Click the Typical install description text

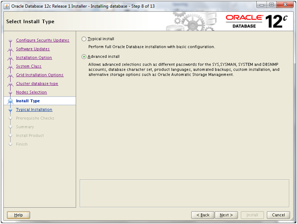click(x=151, y=47)
